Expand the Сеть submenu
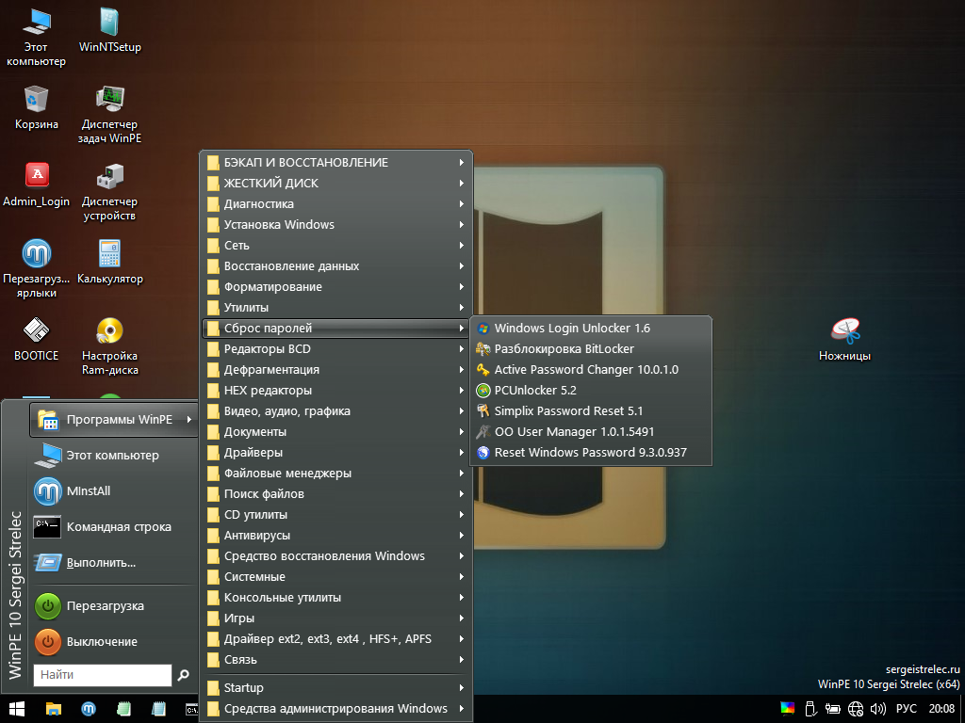 click(x=336, y=246)
